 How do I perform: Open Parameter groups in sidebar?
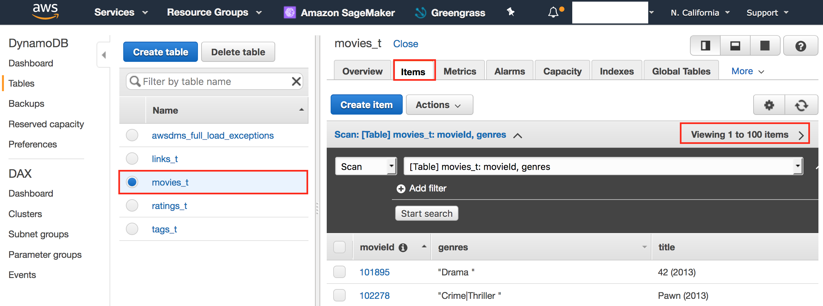coord(45,255)
